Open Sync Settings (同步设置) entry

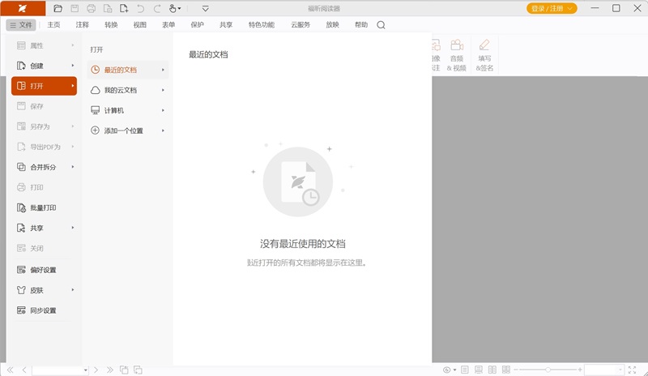point(43,310)
